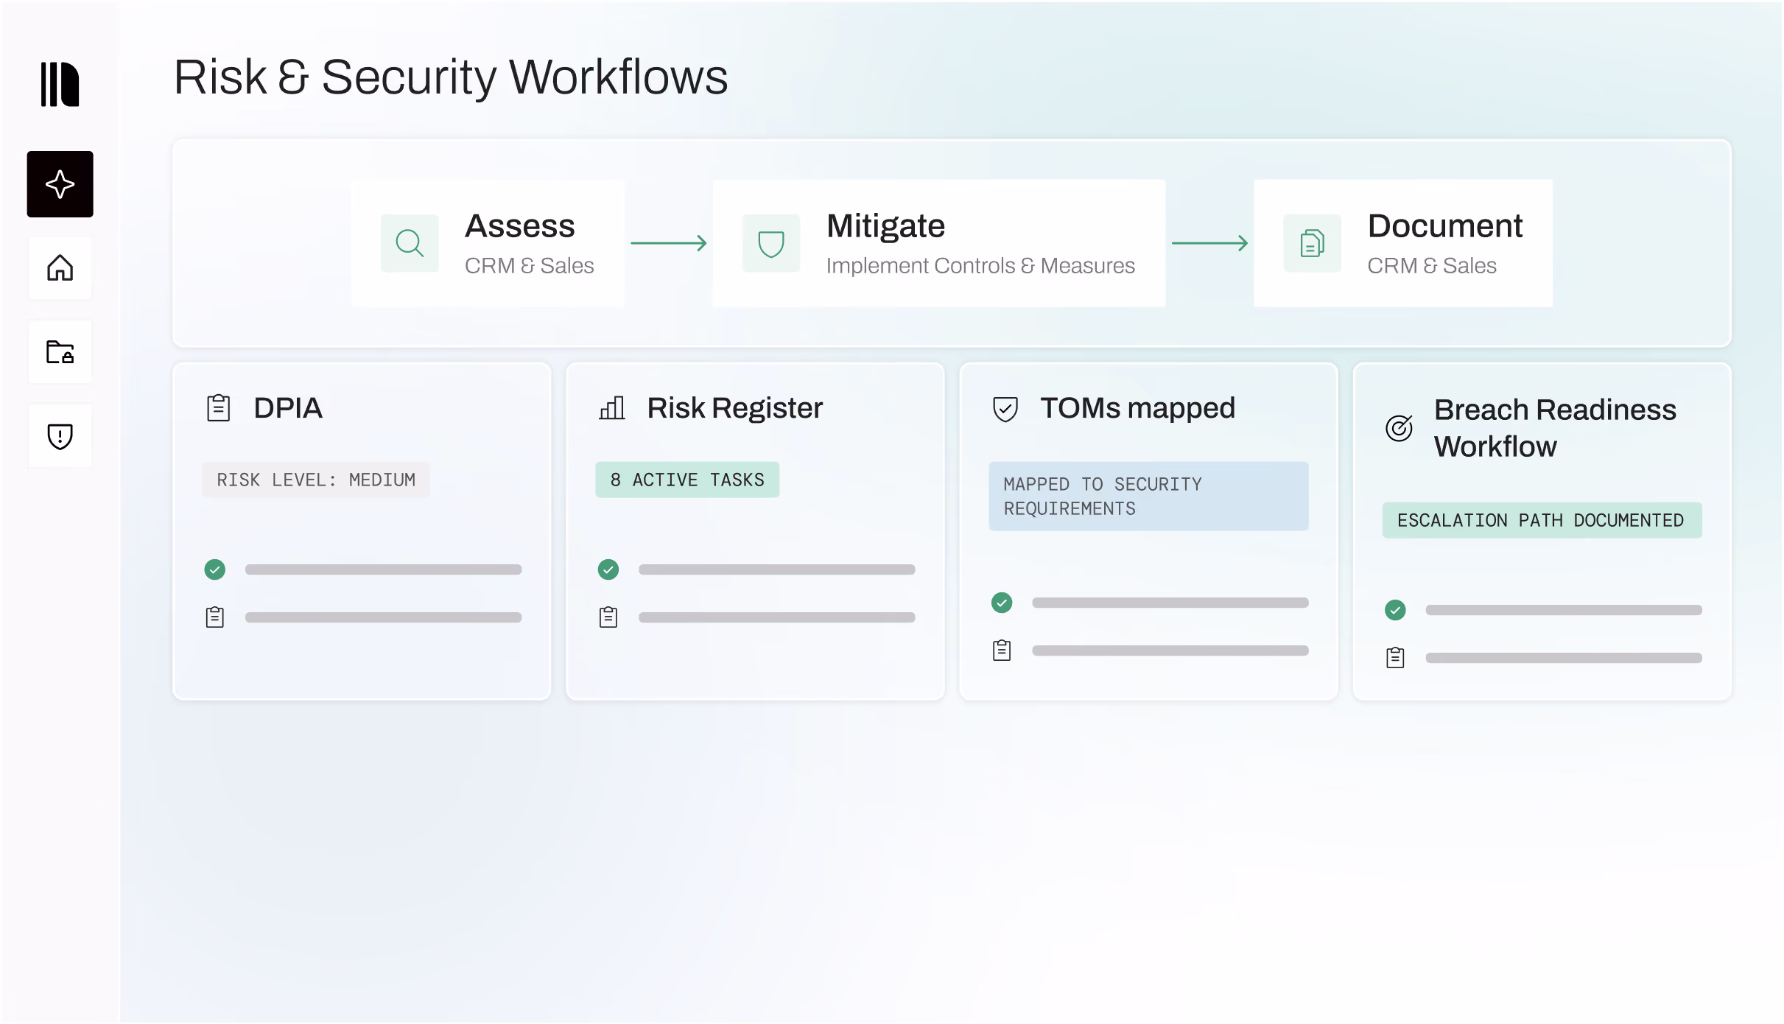Click the green check in the TOMs mapped card
This screenshot has width=1784, height=1024.
[x=1002, y=603]
